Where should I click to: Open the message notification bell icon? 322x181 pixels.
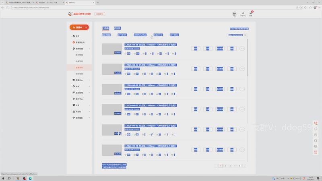pyautogui.click(x=251, y=13)
